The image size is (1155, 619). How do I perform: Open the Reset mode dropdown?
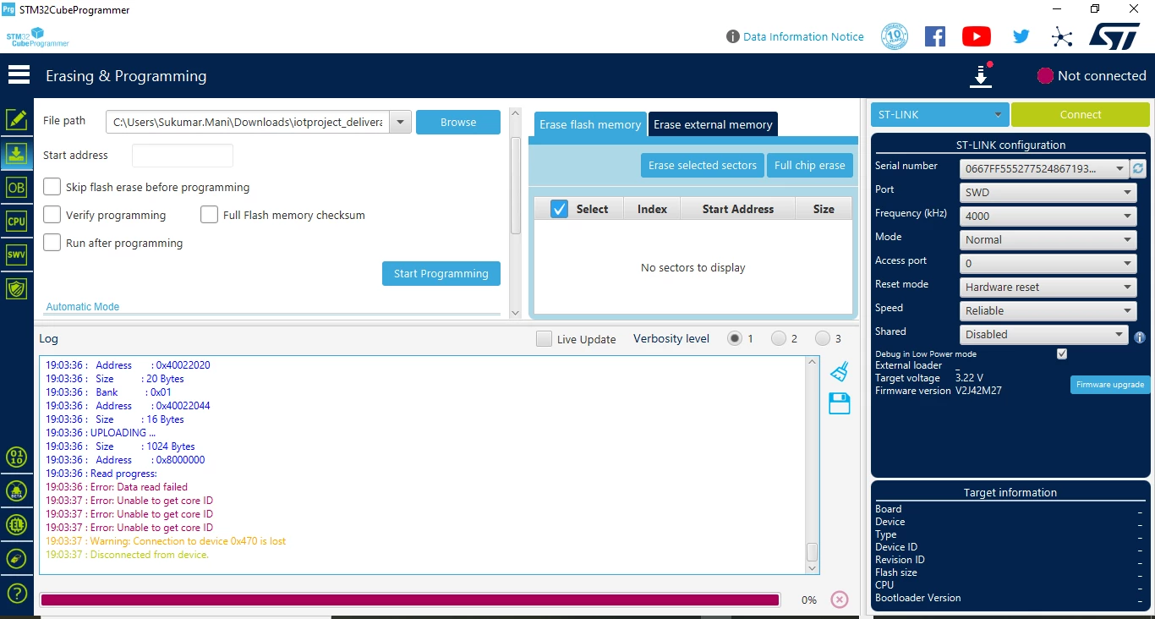click(1048, 287)
